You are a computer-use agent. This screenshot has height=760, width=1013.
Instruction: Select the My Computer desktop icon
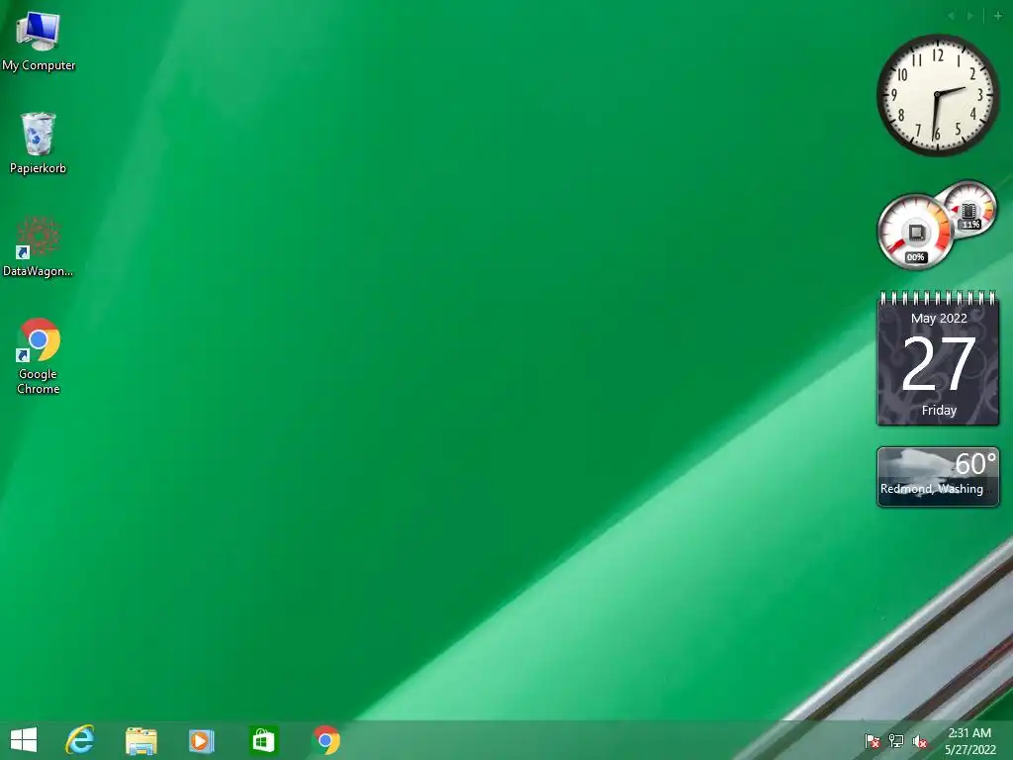point(39,43)
